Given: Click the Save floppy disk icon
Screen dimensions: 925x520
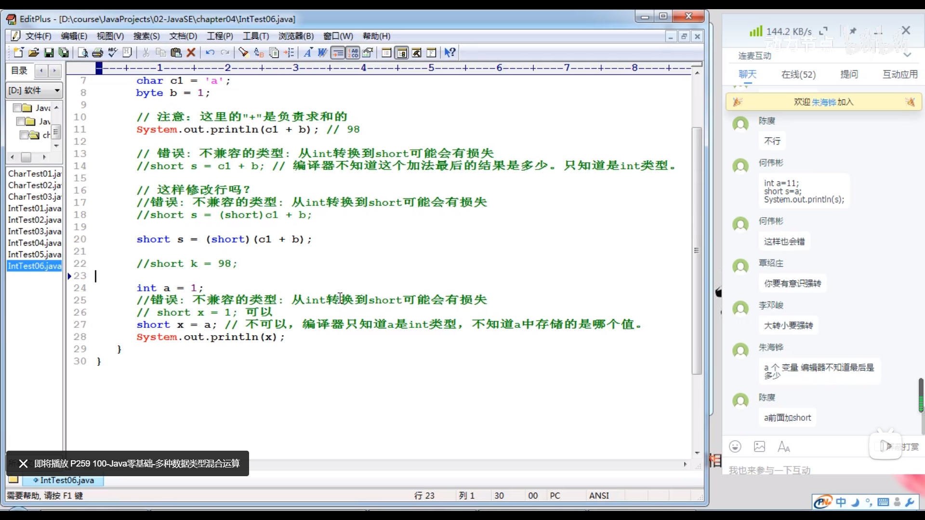Looking at the screenshot, I should [49, 52].
